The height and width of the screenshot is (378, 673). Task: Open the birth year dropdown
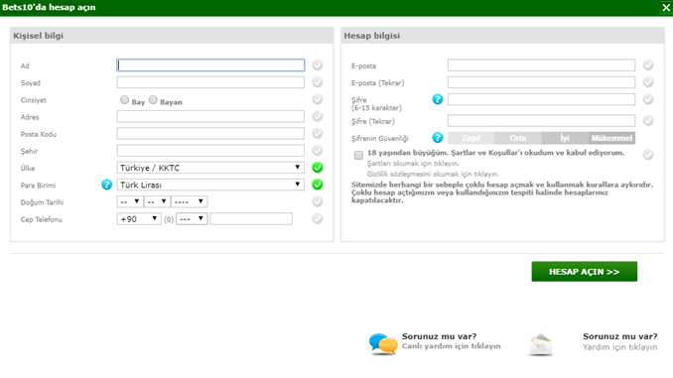[x=190, y=201]
